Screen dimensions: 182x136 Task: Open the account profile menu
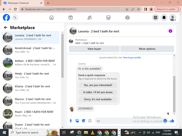(x=173, y=18)
